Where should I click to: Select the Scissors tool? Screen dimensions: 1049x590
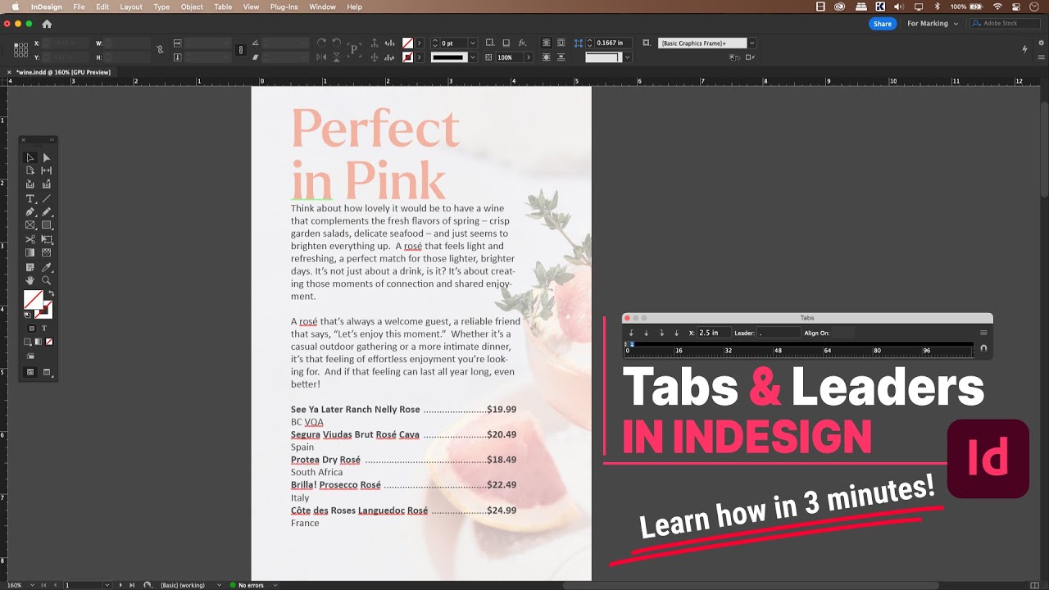30,239
